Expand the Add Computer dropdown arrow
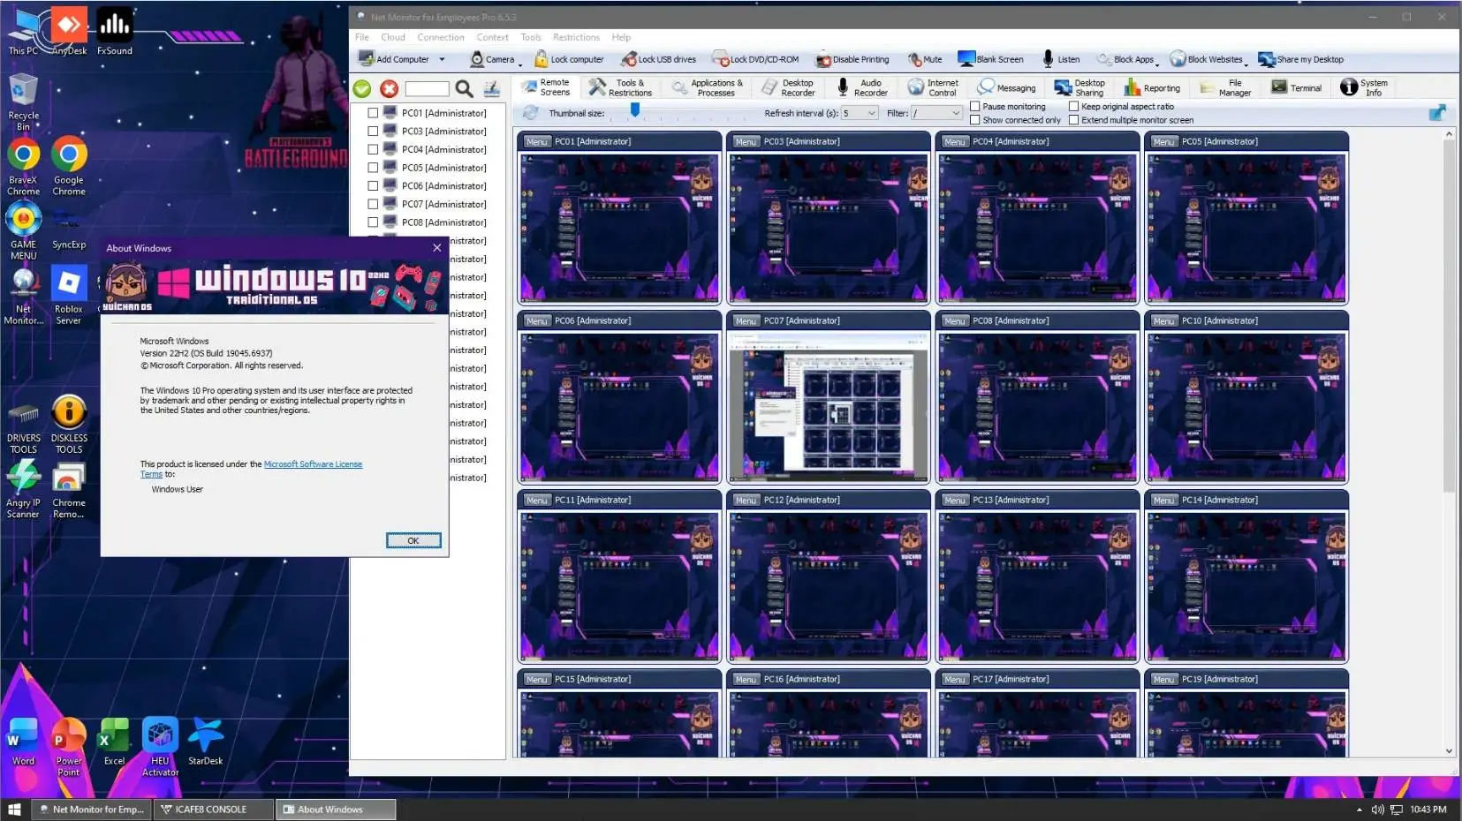 (442, 59)
